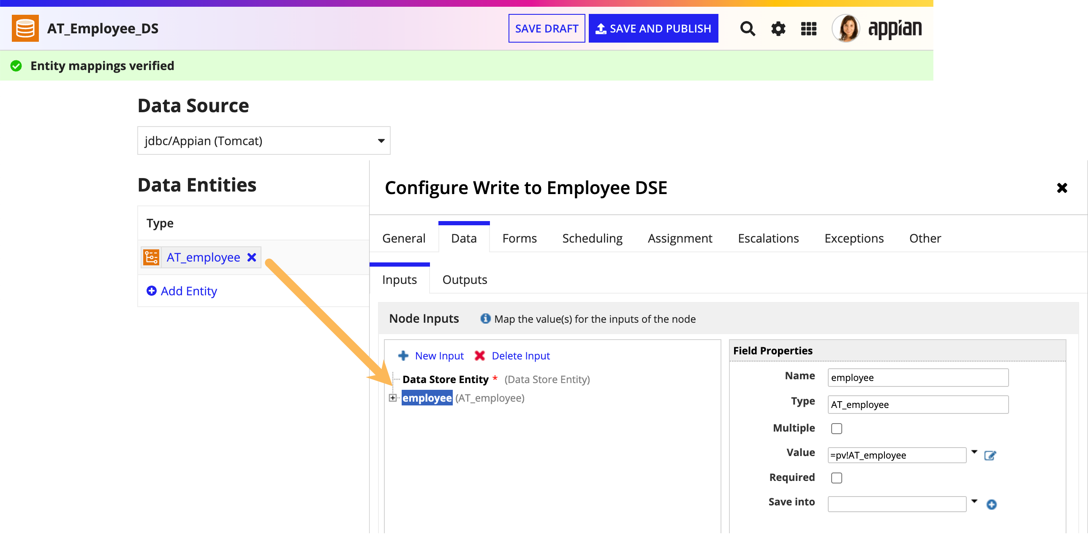Switch to the Assignment tab

point(680,238)
